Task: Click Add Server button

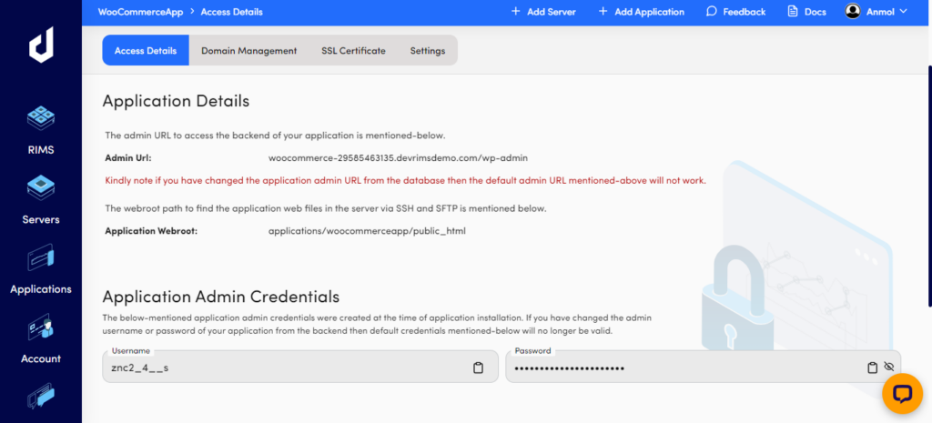Action: pyautogui.click(x=543, y=12)
